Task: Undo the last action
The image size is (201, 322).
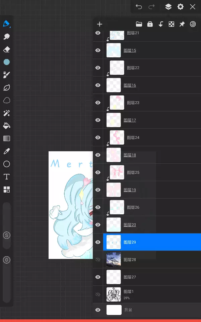Action: 139,7
